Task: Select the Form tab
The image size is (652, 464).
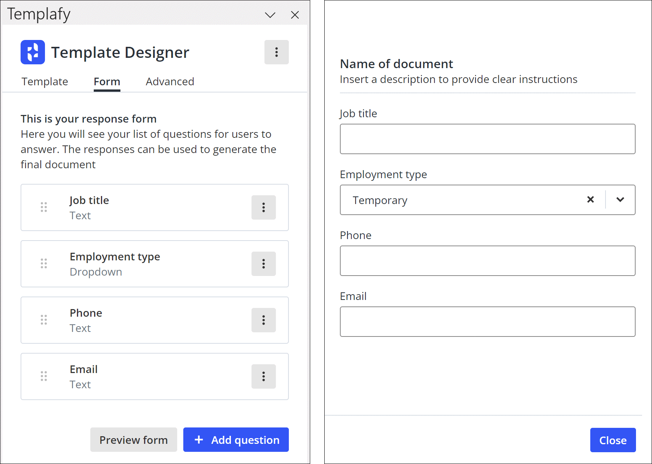Action: 107,81
